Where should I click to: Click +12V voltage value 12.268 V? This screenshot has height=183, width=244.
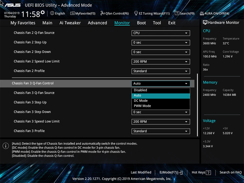[x=208, y=133]
